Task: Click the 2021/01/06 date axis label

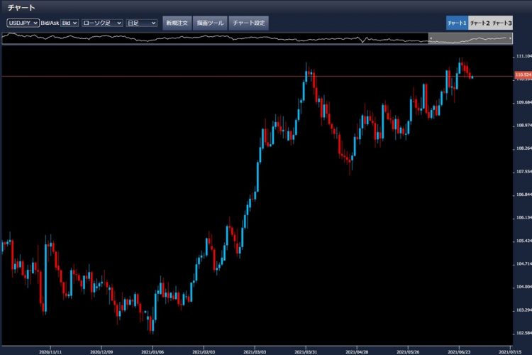Action: coord(153,352)
